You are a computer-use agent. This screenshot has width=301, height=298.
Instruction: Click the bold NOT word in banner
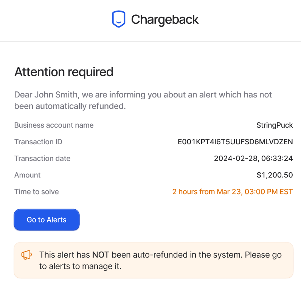[x=101, y=255]
